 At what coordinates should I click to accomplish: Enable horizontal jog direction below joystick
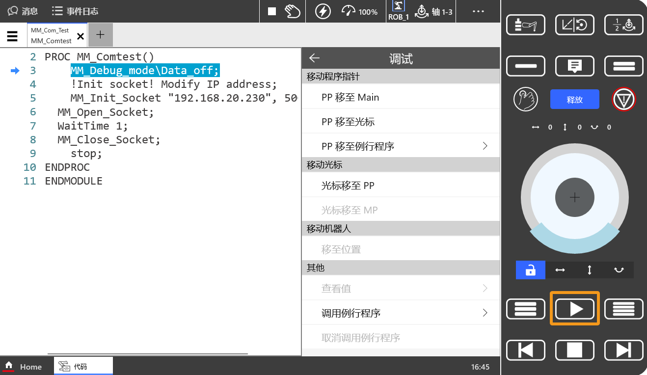click(x=561, y=270)
